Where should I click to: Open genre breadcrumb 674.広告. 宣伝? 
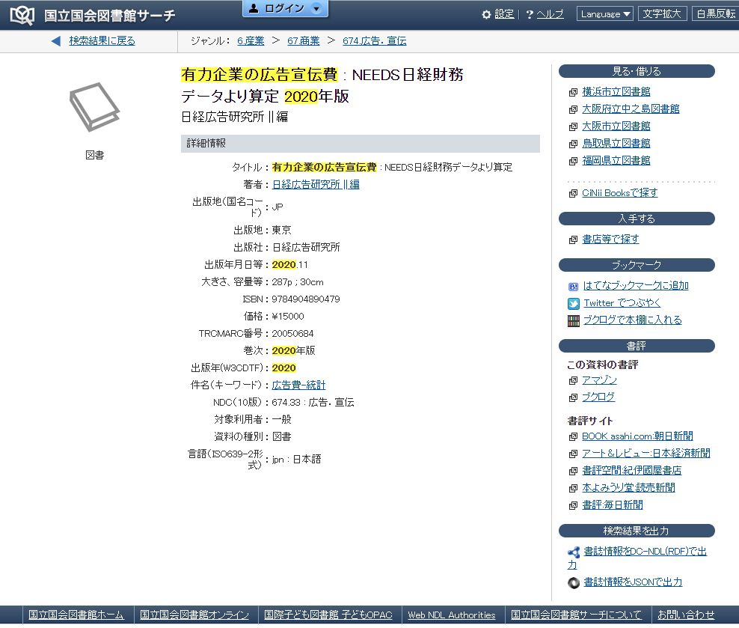tap(375, 41)
